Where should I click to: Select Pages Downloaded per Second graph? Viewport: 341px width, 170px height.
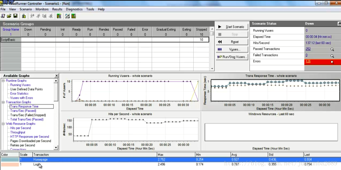point(31,141)
